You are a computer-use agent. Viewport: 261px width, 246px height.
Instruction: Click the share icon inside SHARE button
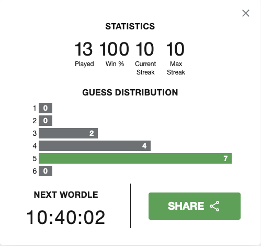pos(214,206)
